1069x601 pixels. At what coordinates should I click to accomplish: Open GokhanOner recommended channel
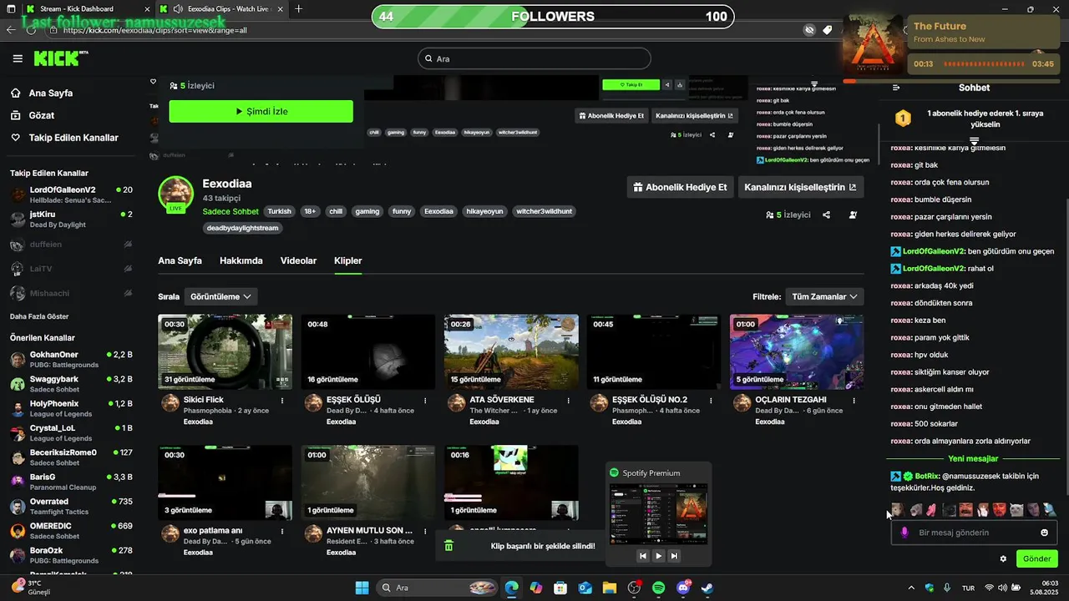pyautogui.click(x=71, y=359)
